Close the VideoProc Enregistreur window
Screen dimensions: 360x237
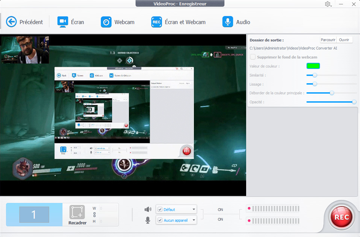[x=354, y=4]
